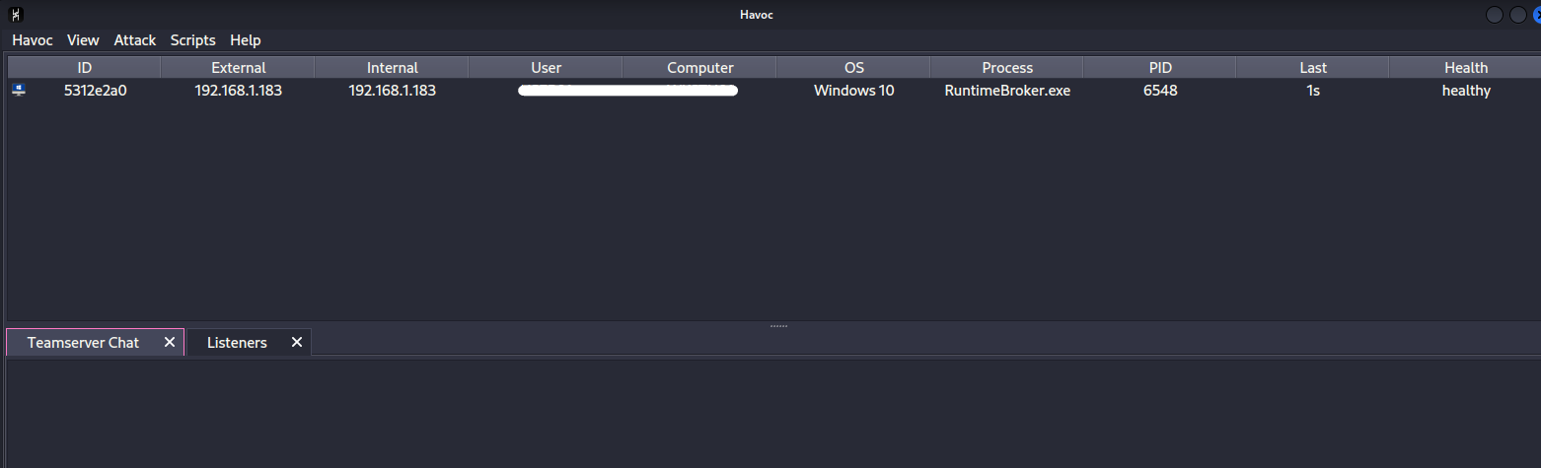Maximize the Havoc window
Image resolution: width=1541 pixels, height=468 pixels.
1517,14
